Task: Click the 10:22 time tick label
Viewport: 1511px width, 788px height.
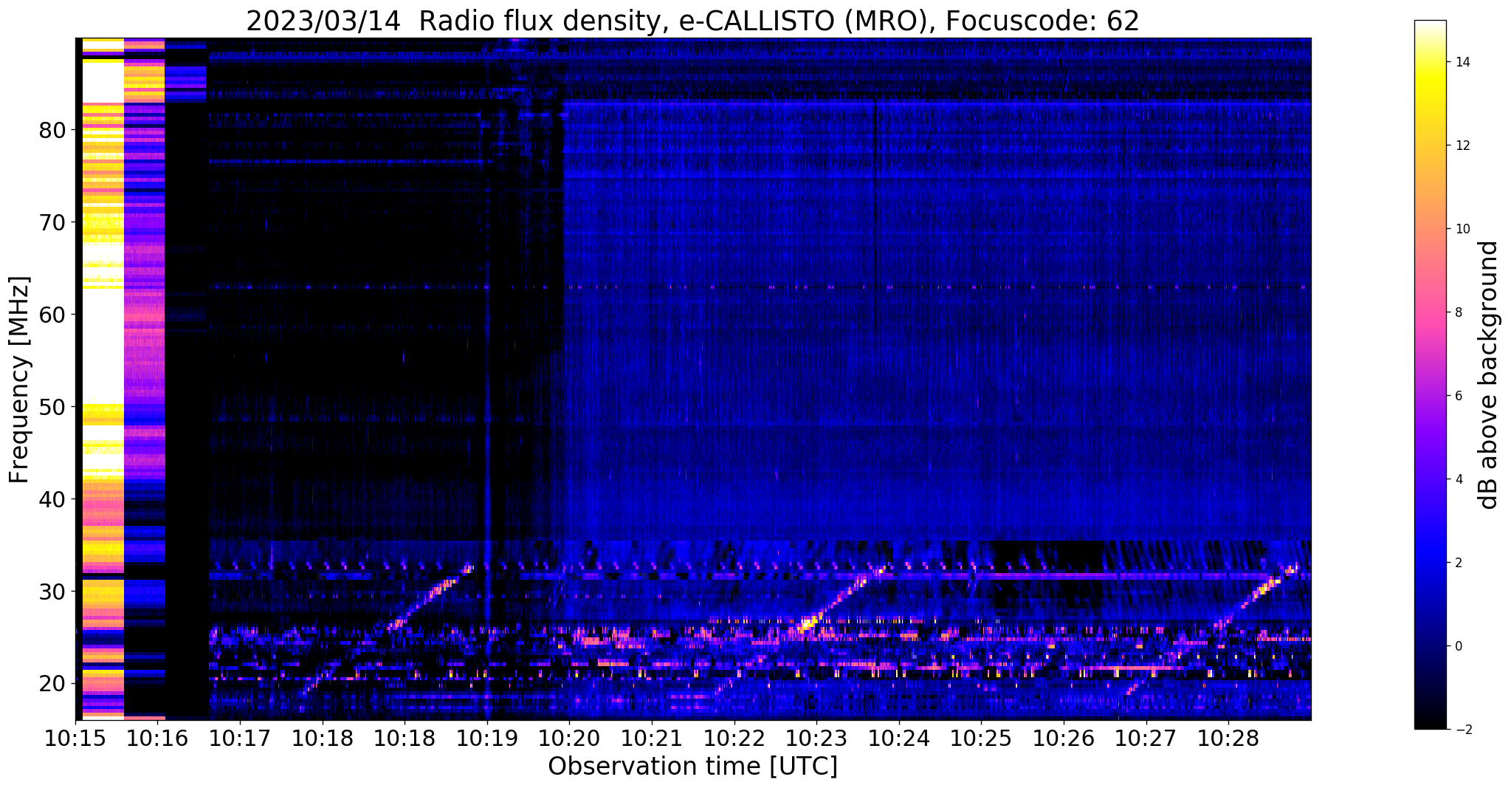Action: (x=734, y=739)
